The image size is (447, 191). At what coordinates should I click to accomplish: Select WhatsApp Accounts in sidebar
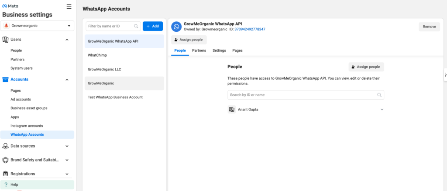point(37,135)
